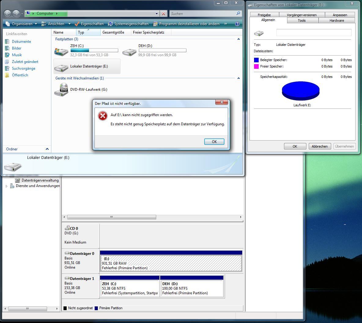Select the Lokaler Datenträger (E:) drive icon
362x323 pixels.
click(x=61, y=68)
